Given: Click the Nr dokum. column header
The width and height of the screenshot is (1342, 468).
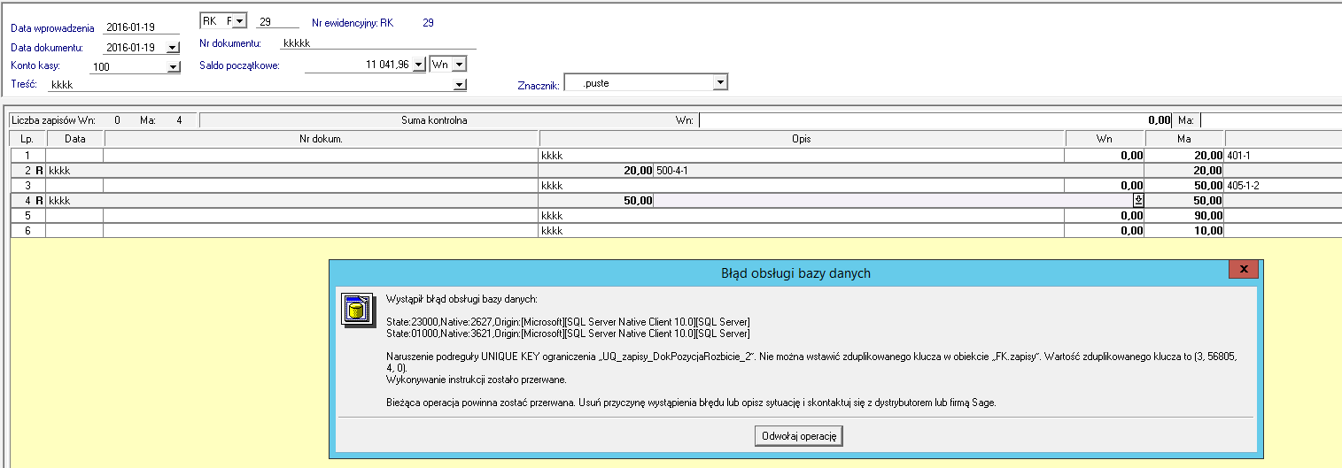Looking at the screenshot, I should click(321, 139).
